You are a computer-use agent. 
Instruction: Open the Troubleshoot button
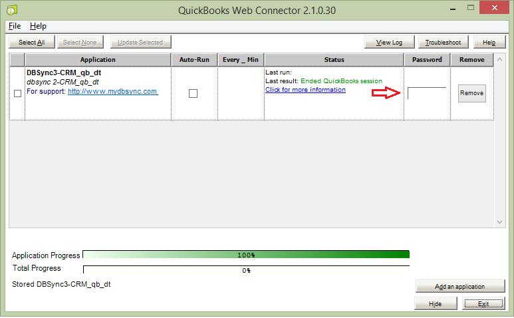[443, 43]
